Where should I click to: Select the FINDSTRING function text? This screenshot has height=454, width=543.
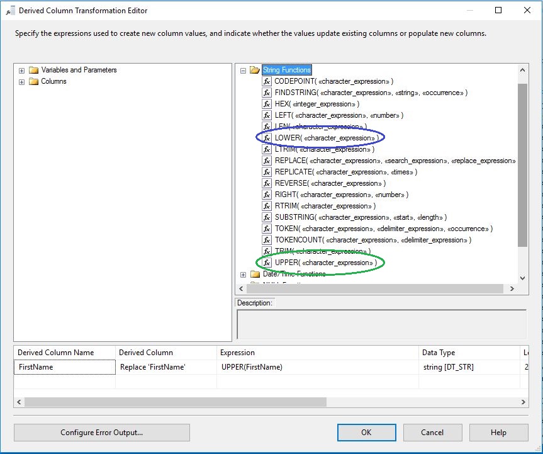(x=371, y=93)
